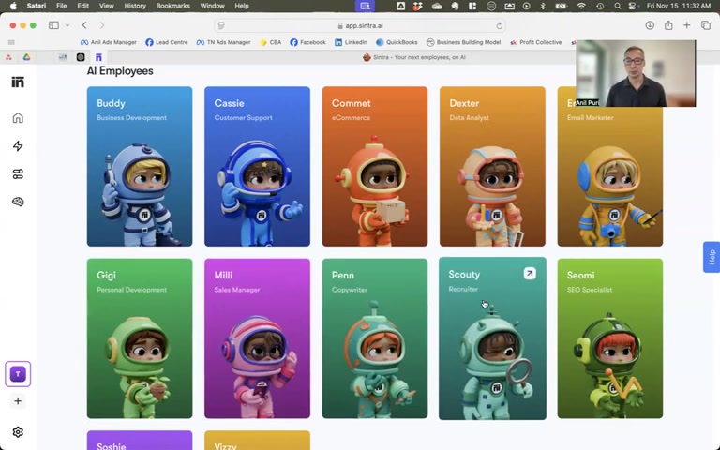Open the TN Ads Manager bookmark

(x=224, y=42)
